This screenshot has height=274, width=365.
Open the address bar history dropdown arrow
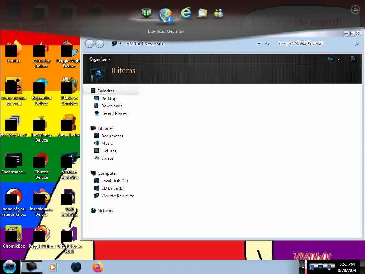259,44
